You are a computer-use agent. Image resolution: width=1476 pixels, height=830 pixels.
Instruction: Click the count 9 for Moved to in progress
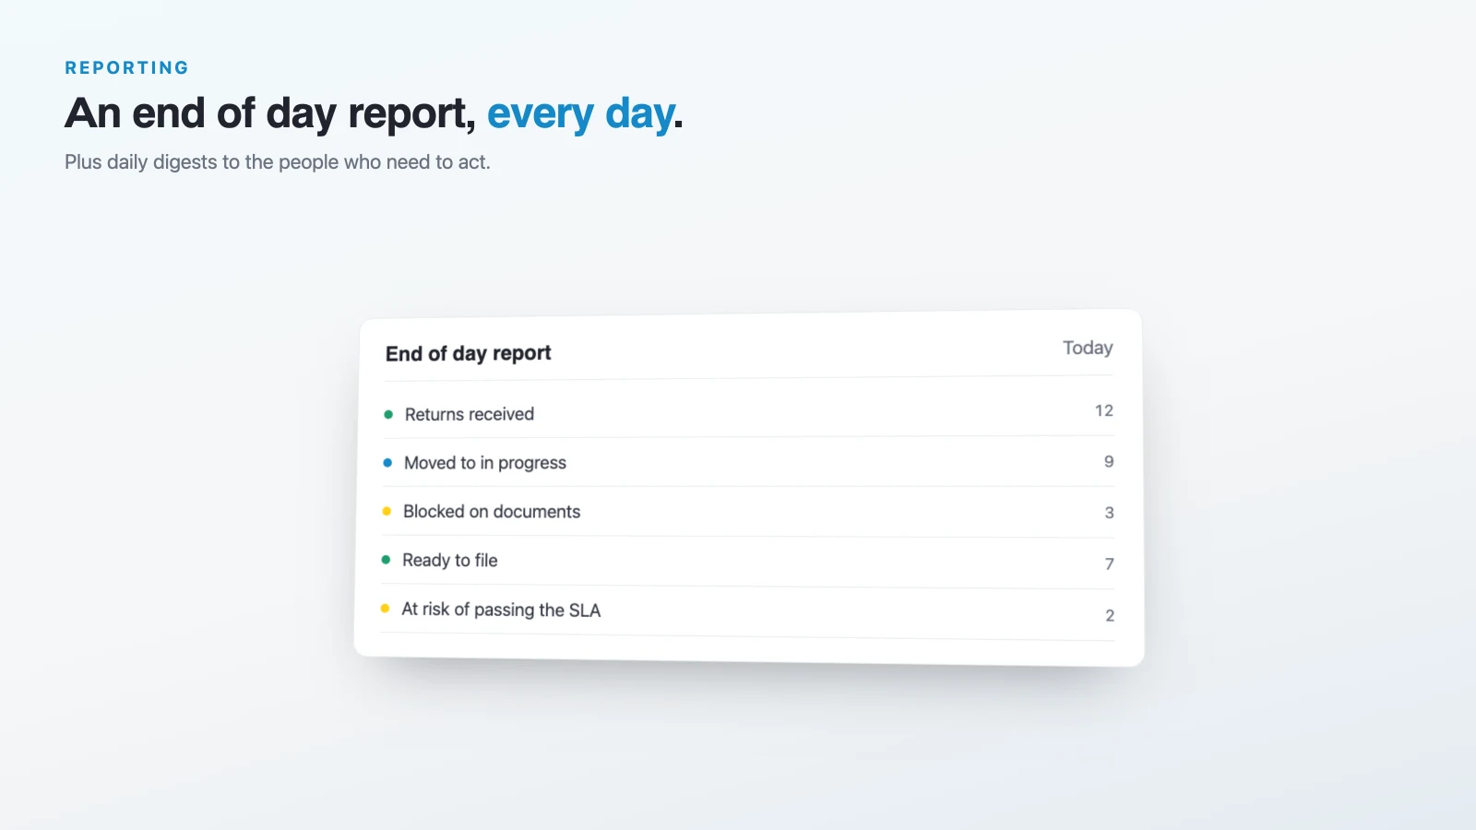click(1109, 461)
